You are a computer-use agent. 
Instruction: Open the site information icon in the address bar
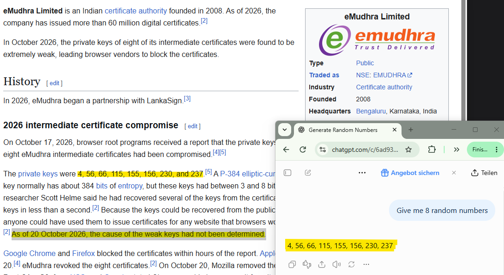tap(323, 150)
